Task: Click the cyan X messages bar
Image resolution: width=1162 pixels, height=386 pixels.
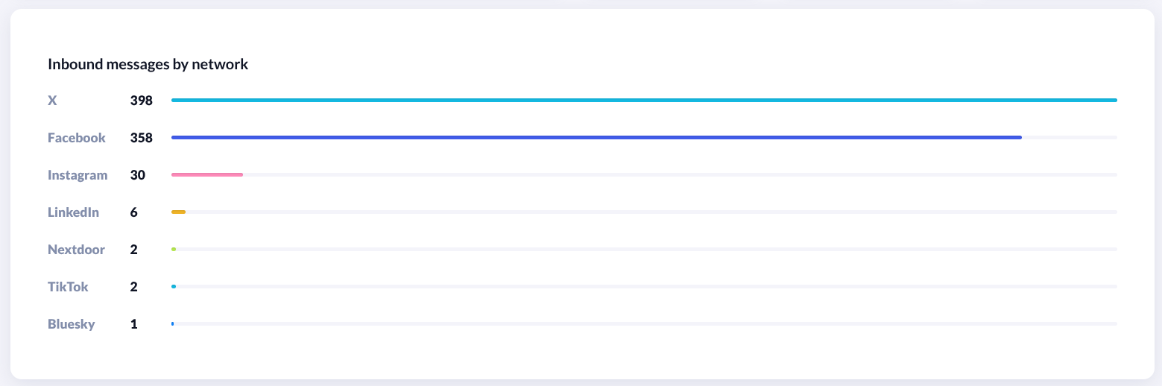Action: pos(643,100)
